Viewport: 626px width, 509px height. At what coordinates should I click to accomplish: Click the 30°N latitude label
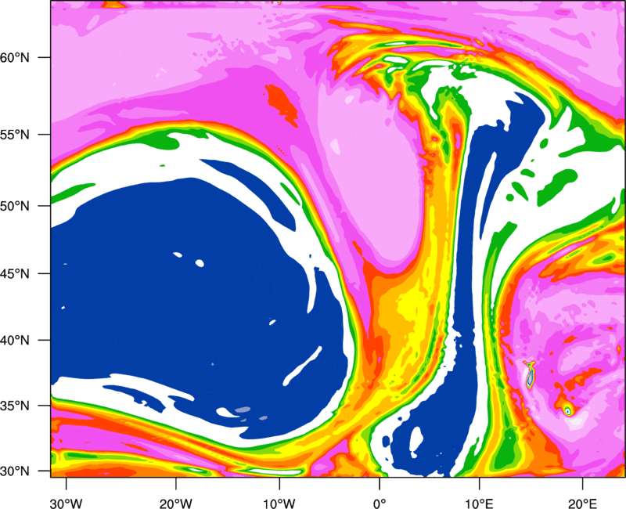[15, 471]
